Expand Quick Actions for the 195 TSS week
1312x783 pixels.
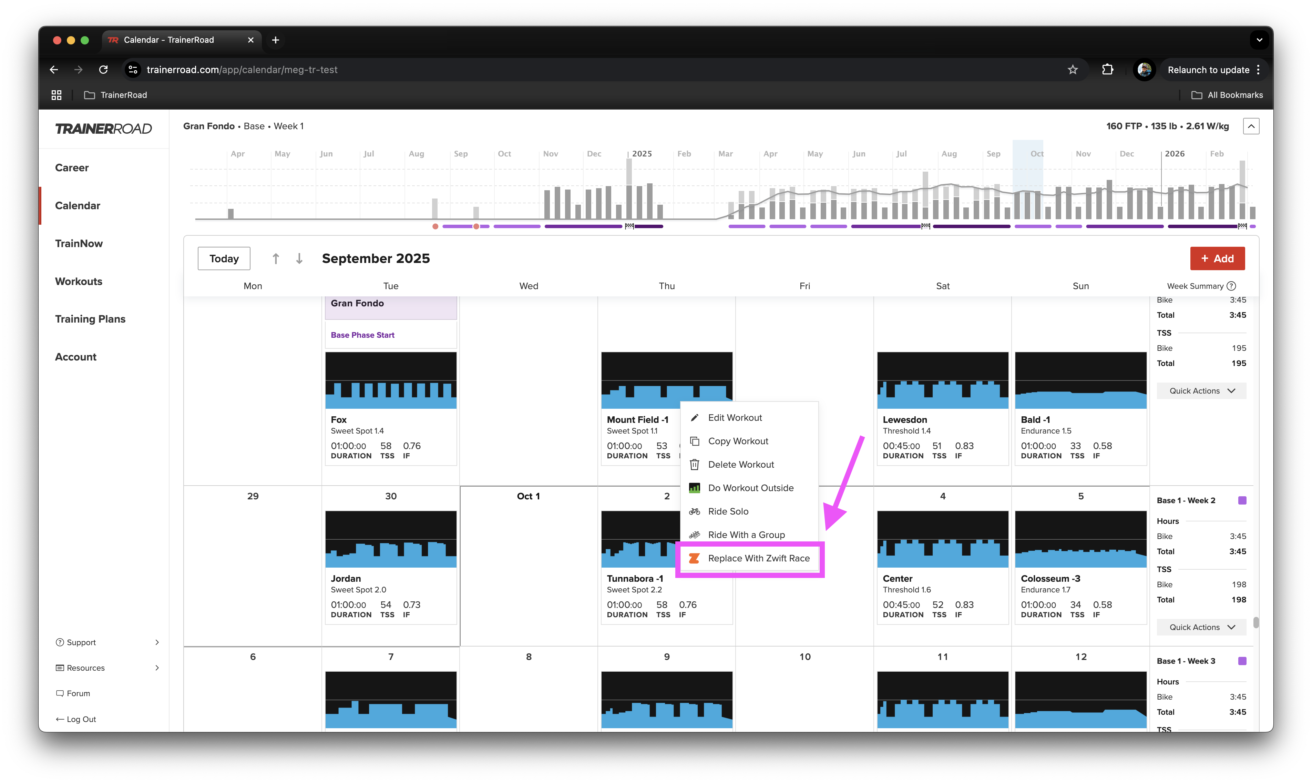point(1201,391)
